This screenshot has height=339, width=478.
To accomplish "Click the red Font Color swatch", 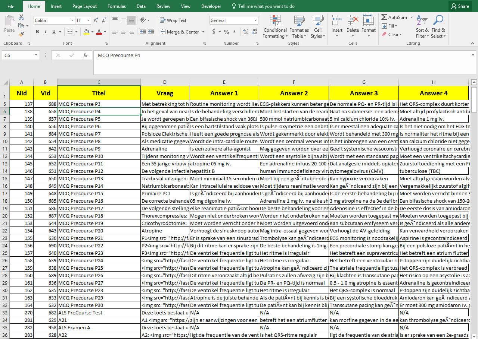I will pyautogui.click(x=99, y=34).
